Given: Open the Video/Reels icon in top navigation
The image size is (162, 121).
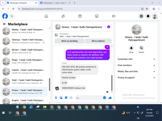Looking at the screenshot, I should coord(80,16).
